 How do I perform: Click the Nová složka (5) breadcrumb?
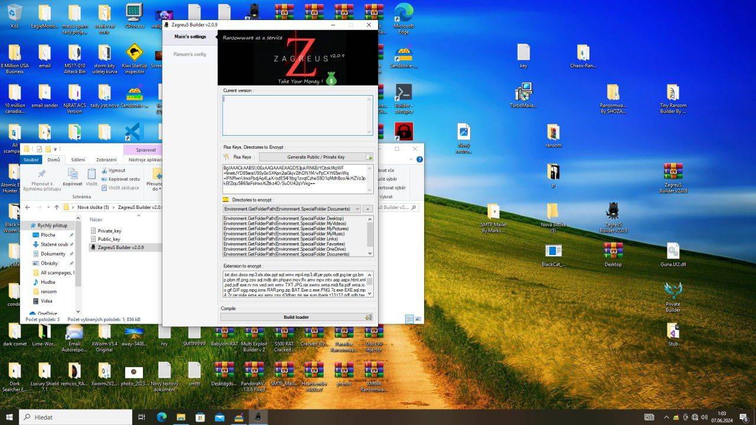(93, 207)
